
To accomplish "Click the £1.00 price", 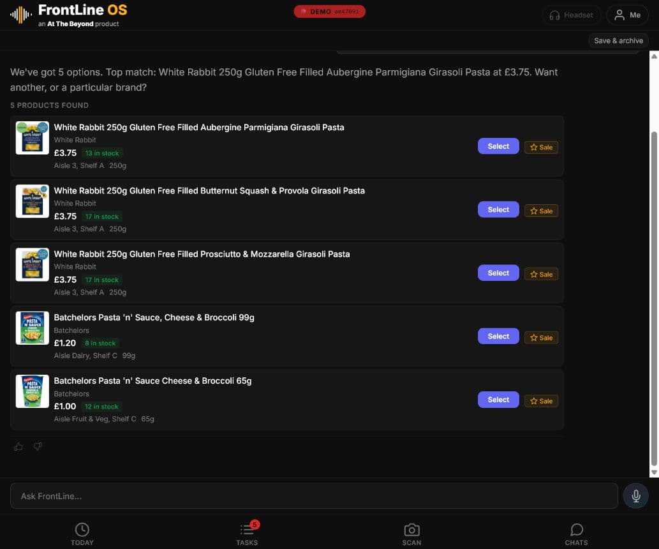I will [x=65, y=407].
